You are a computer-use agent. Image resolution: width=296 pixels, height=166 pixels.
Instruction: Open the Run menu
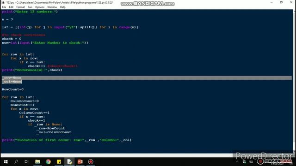pos(30,7)
